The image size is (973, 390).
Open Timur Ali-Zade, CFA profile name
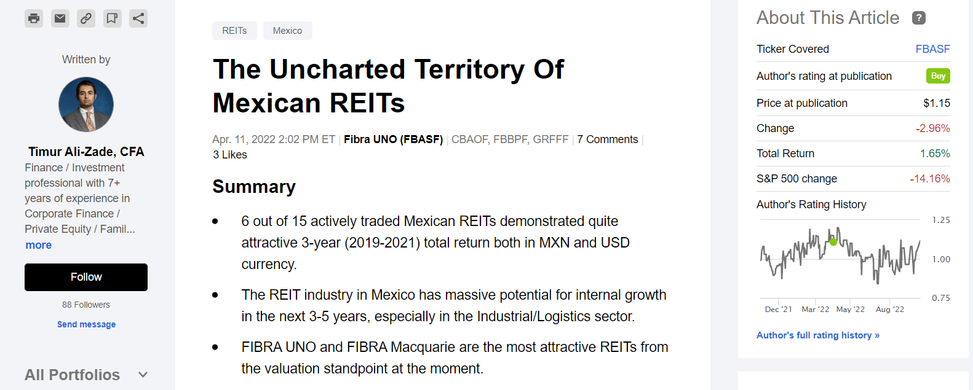tap(86, 152)
